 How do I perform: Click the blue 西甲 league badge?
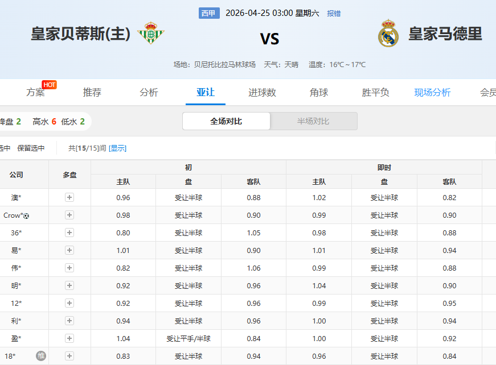(x=209, y=13)
